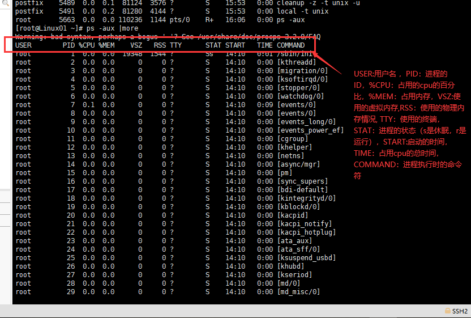Click the [md/0] process name
Screen dimensions: 471x318
coord(289,283)
